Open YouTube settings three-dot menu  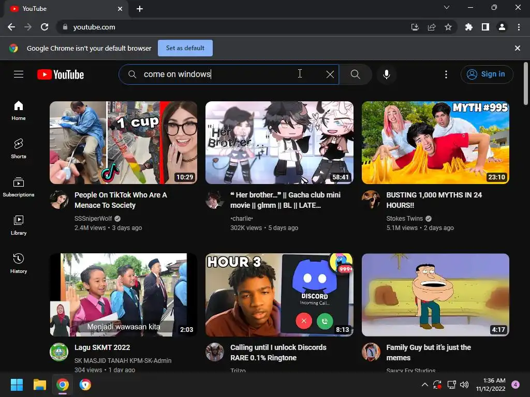[x=446, y=74]
